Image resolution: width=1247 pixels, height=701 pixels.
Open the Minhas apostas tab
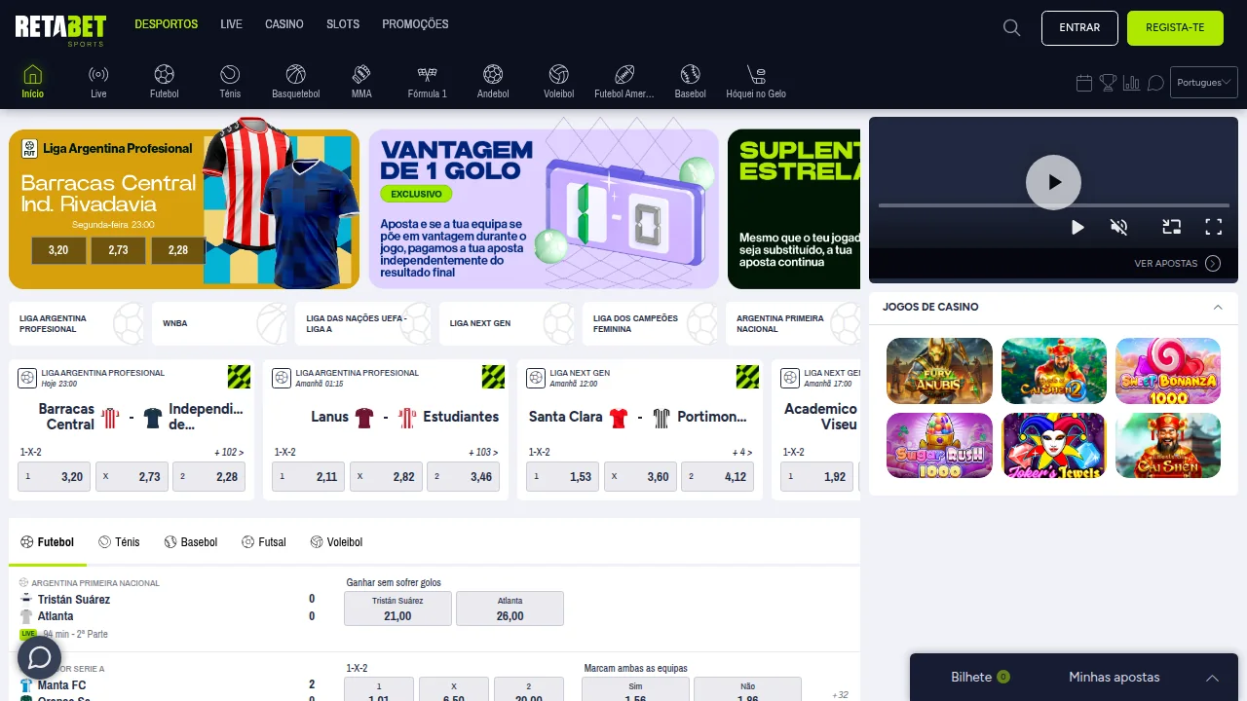tap(1115, 677)
